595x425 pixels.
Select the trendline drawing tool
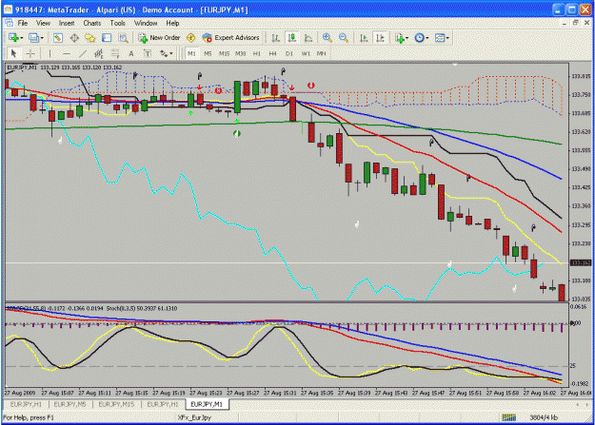[x=83, y=54]
